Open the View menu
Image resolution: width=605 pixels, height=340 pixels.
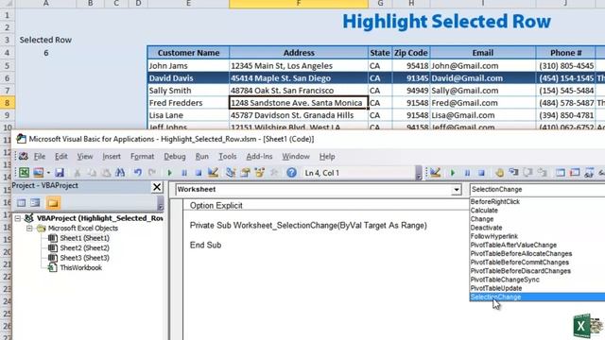[x=84, y=156]
